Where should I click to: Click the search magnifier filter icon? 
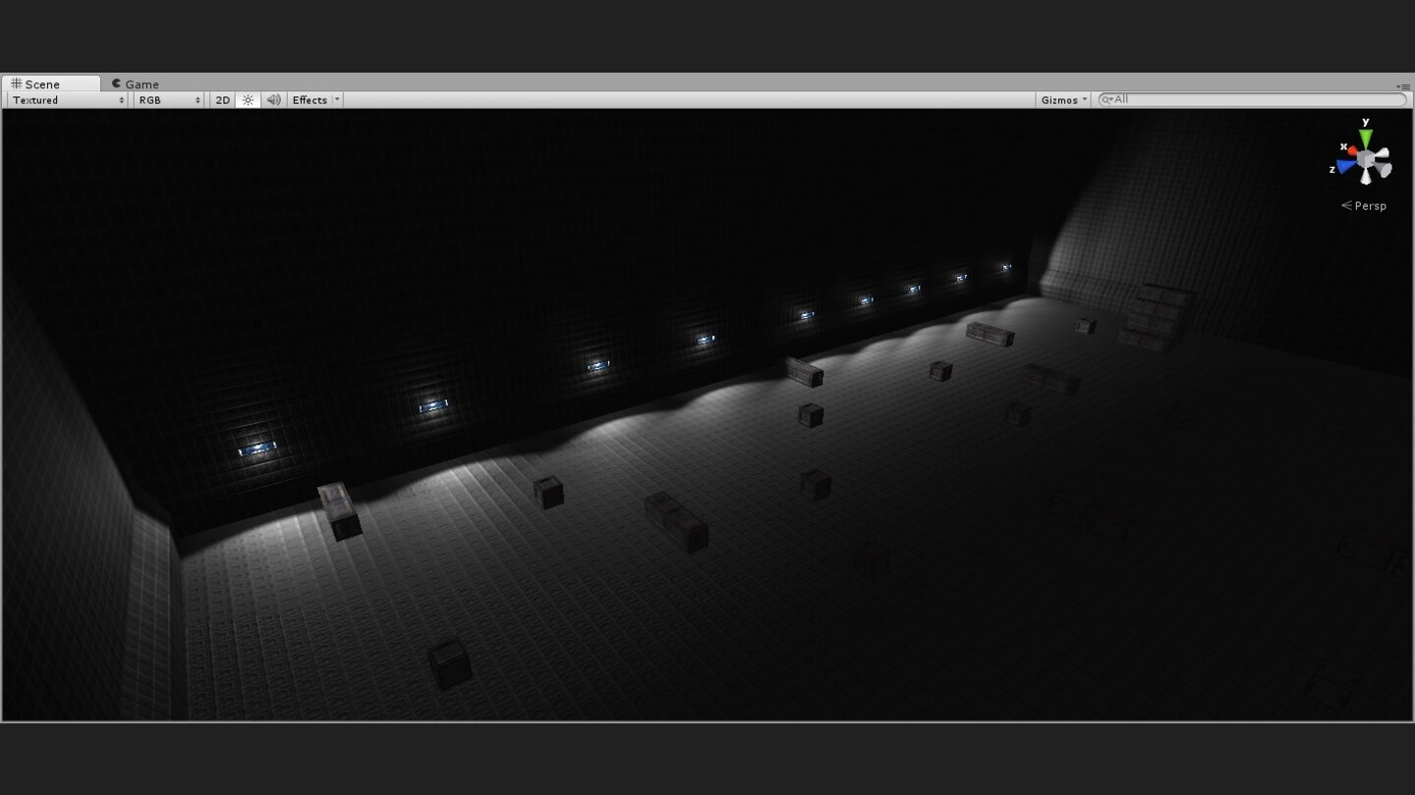[x=1106, y=100]
